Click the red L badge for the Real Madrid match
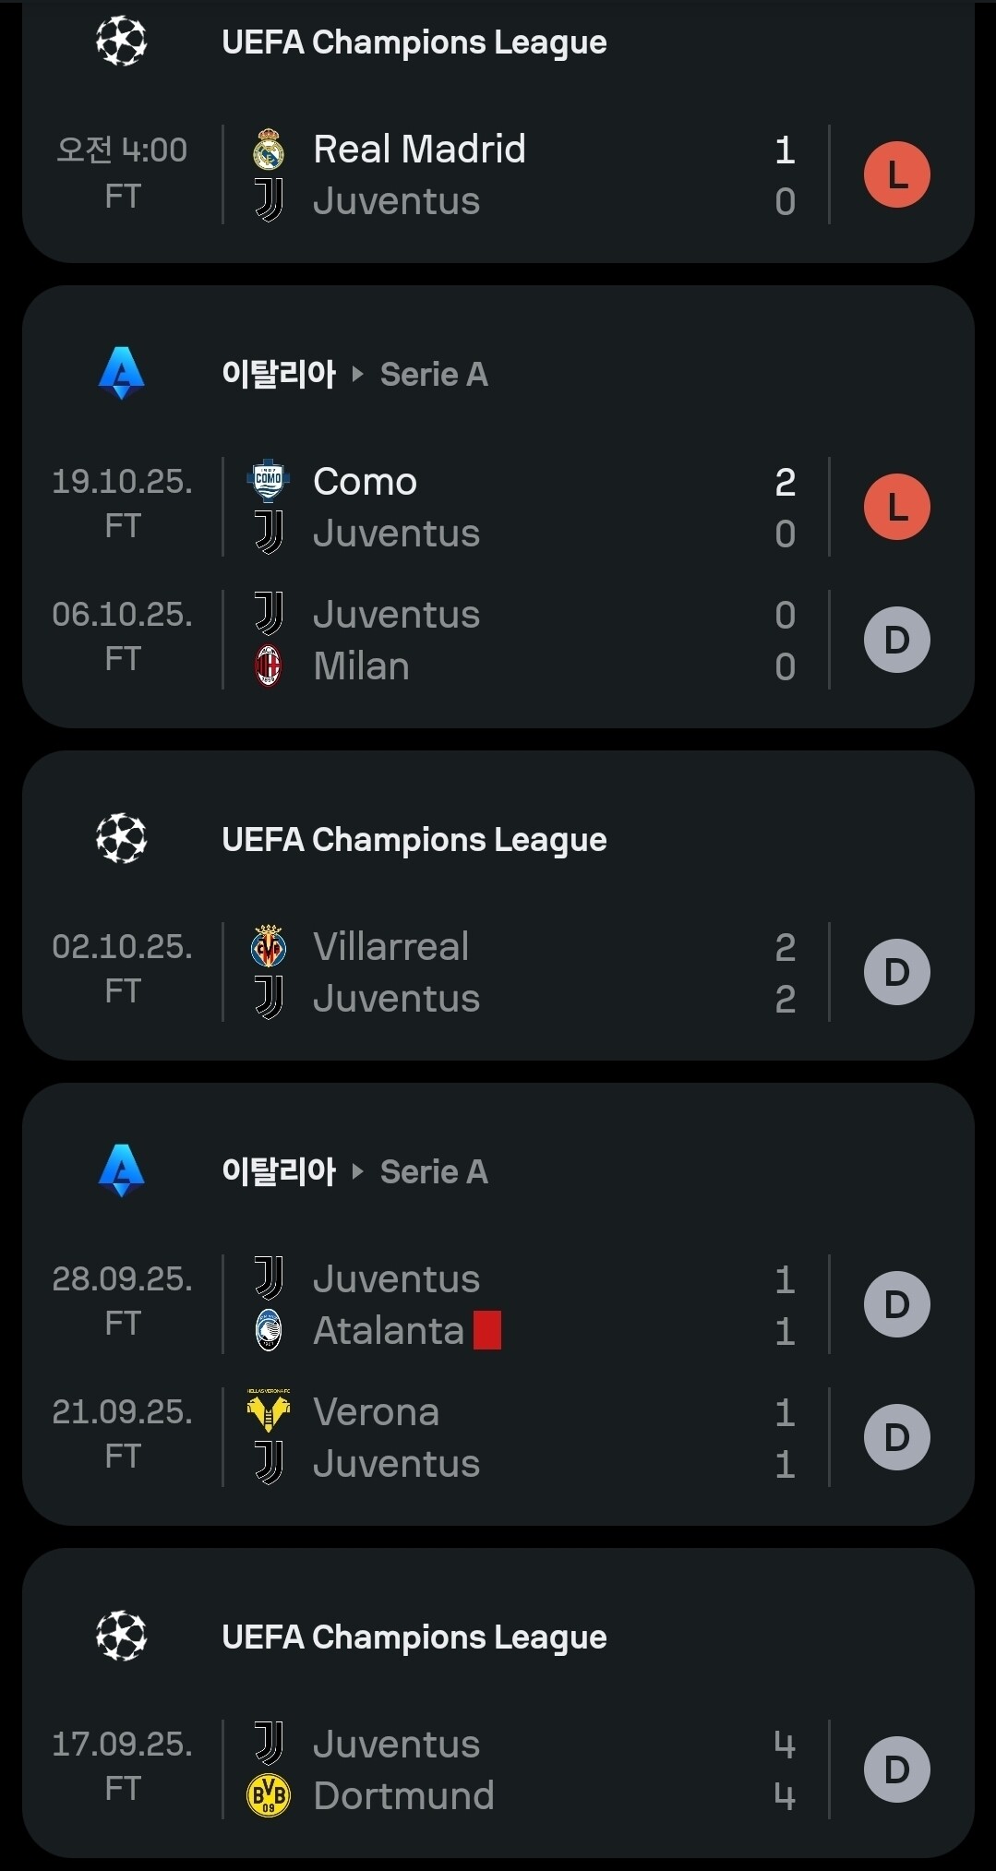This screenshot has width=996, height=1871. click(896, 174)
